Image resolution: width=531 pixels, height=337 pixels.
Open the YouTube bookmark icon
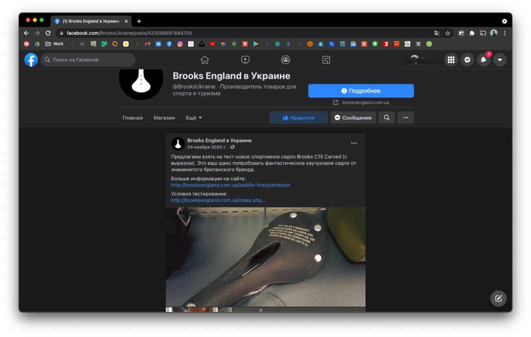pos(212,44)
